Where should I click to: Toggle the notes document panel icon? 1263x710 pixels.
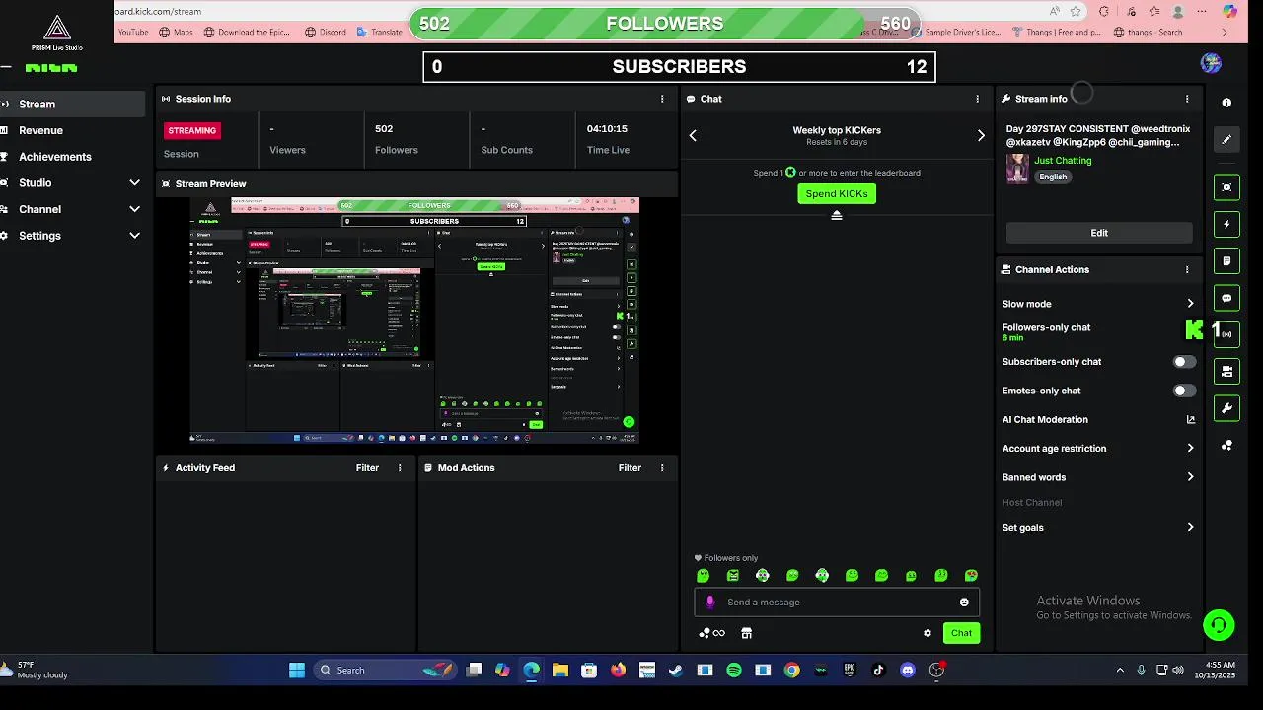[1226, 261]
